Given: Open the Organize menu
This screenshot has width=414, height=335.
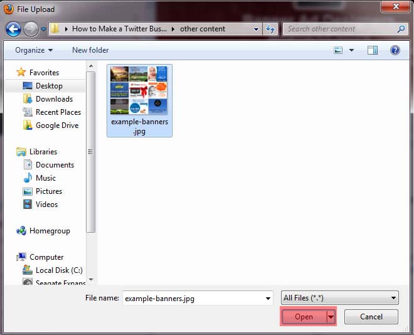Looking at the screenshot, I should coord(34,50).
